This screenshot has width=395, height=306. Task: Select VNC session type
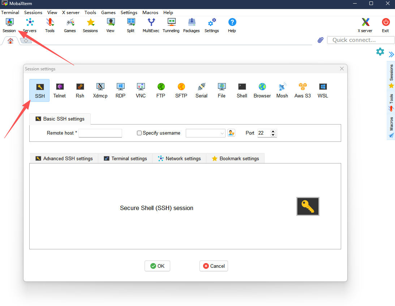tap(141, 91)
